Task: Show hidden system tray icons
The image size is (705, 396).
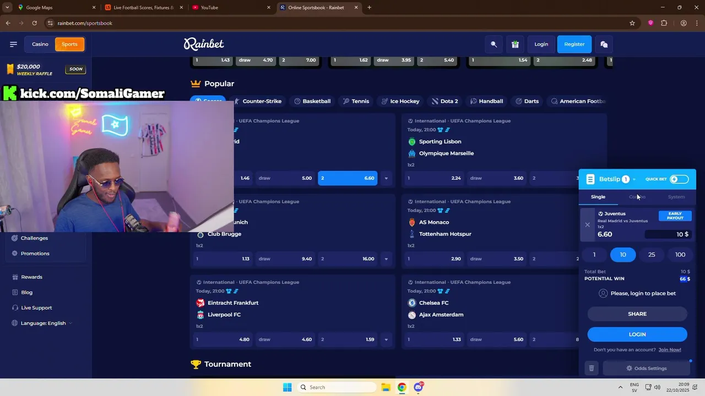Action: coord(620,387)
